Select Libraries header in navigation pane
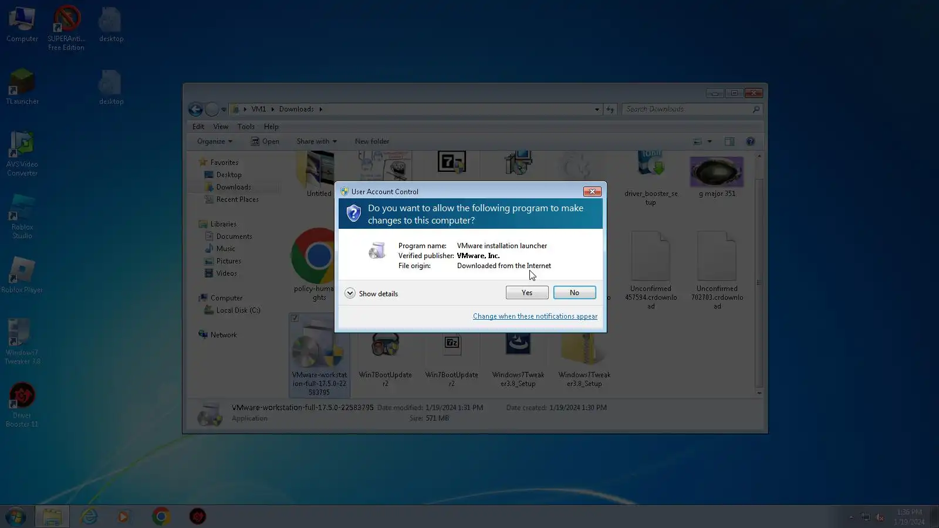Image resolution: width=939 pixels, height=528 pixels. [x=218, y=224]
